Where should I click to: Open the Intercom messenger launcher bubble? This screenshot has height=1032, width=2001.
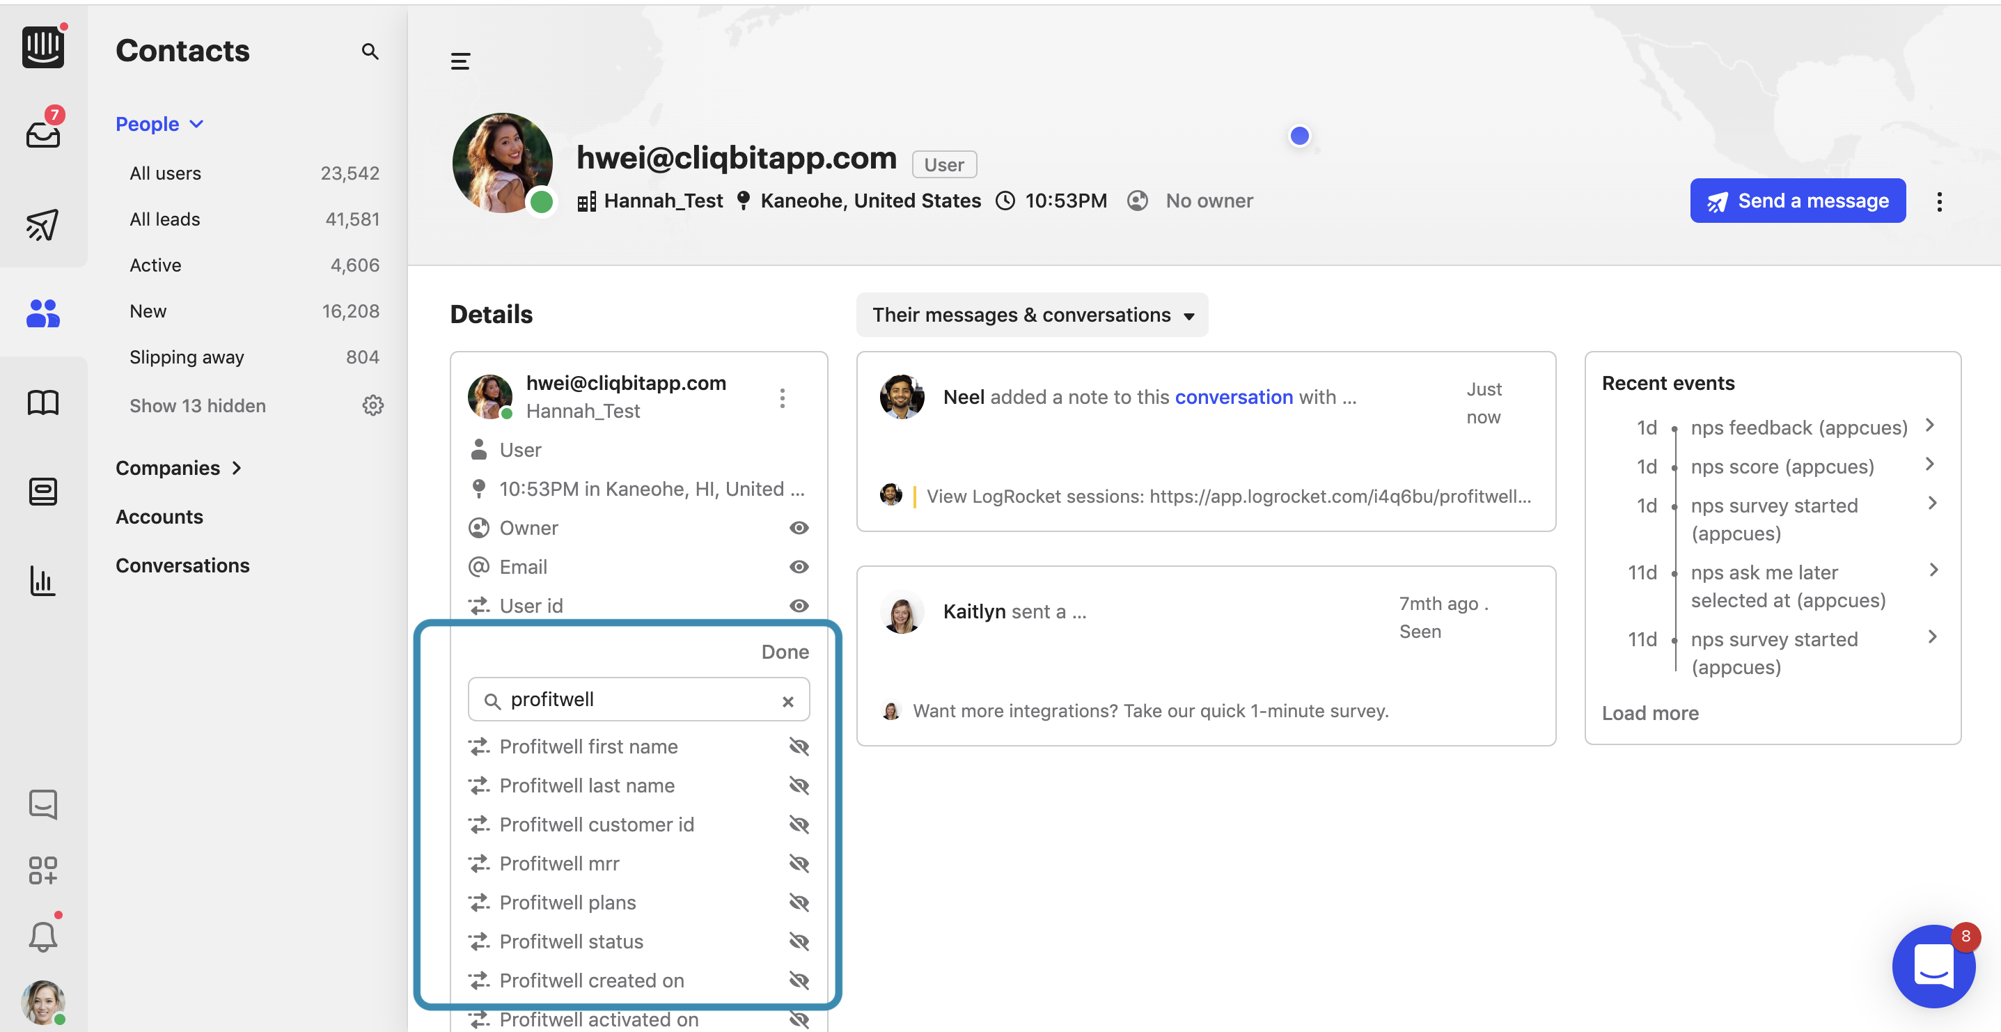pos(1933,966)
